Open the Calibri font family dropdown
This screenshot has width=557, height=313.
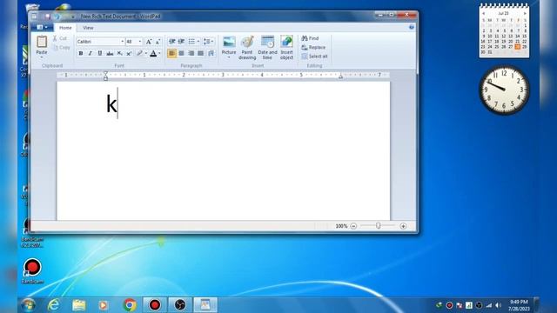(122, 42)
